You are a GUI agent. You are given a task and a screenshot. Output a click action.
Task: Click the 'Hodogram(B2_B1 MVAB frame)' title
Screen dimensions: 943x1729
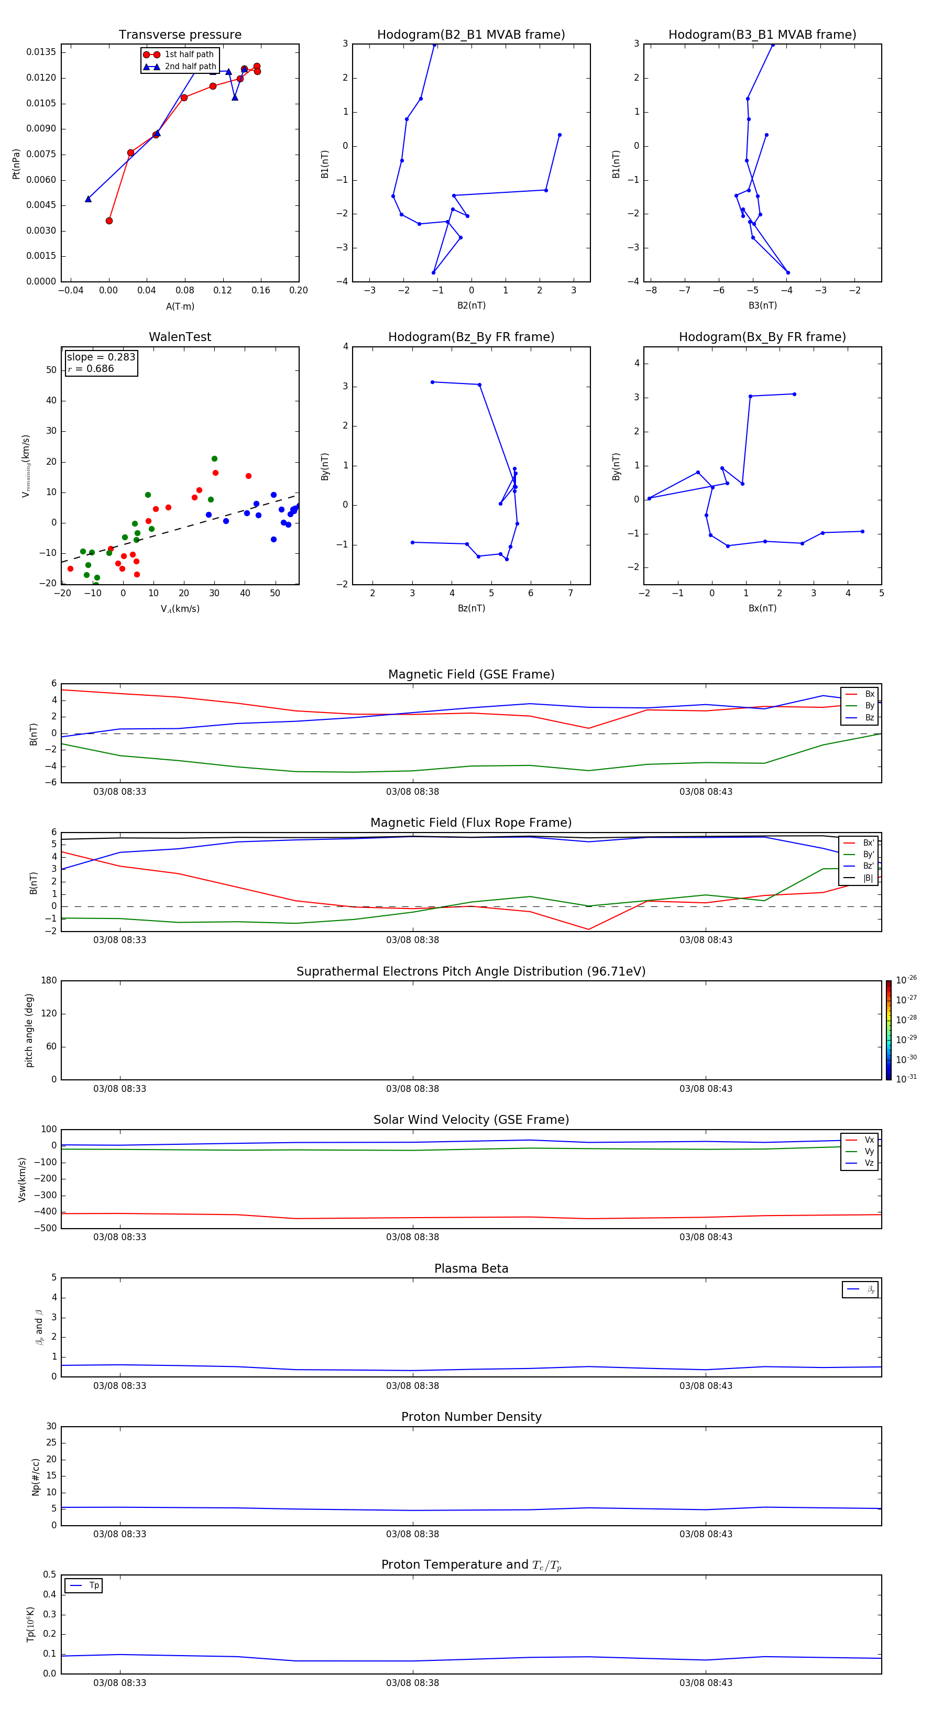coord(471,35)
